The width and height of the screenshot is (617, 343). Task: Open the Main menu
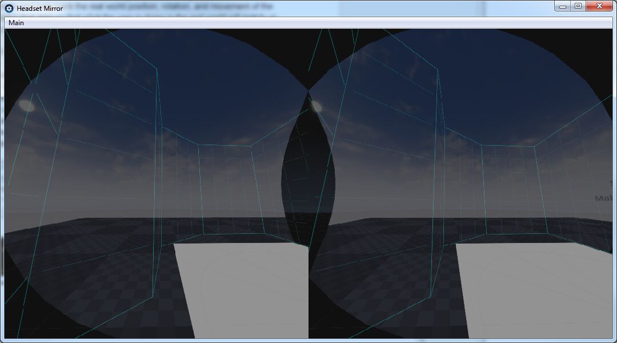15,22
